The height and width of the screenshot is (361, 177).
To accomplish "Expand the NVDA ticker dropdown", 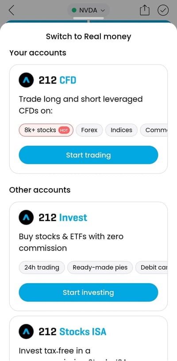I will click(x=88, y=10).
